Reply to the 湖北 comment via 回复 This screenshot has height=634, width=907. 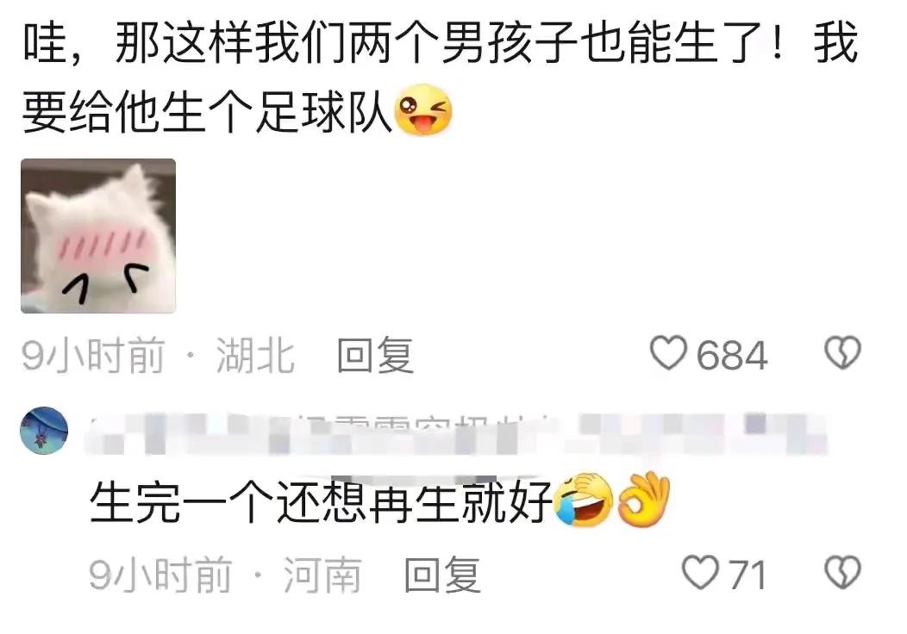[x=375, y=355]
